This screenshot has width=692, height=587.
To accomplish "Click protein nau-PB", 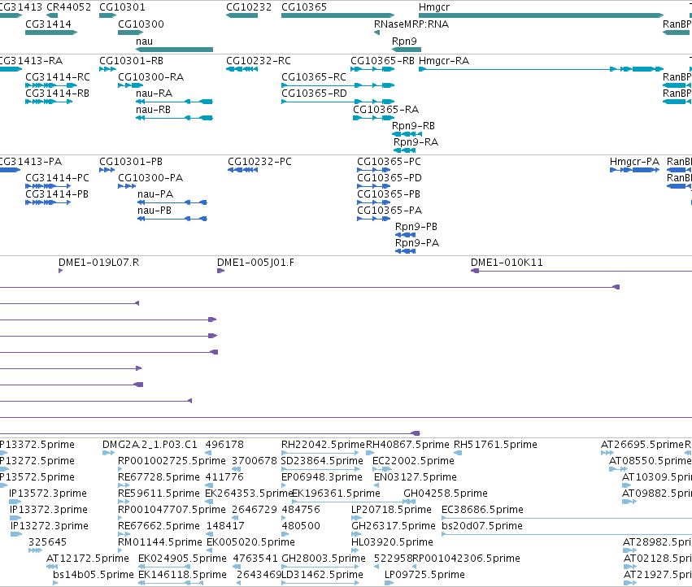I will pos(172,219).
